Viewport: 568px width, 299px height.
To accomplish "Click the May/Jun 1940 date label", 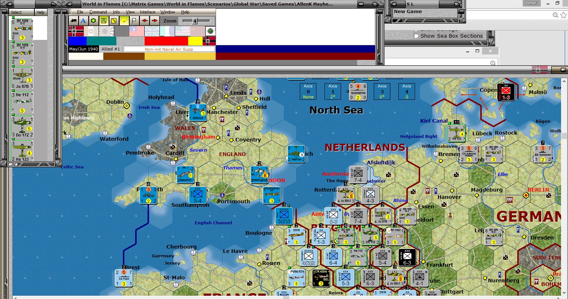I will click(84, 49).
